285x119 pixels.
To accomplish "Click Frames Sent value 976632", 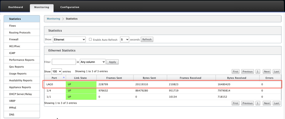I will 103,91.
